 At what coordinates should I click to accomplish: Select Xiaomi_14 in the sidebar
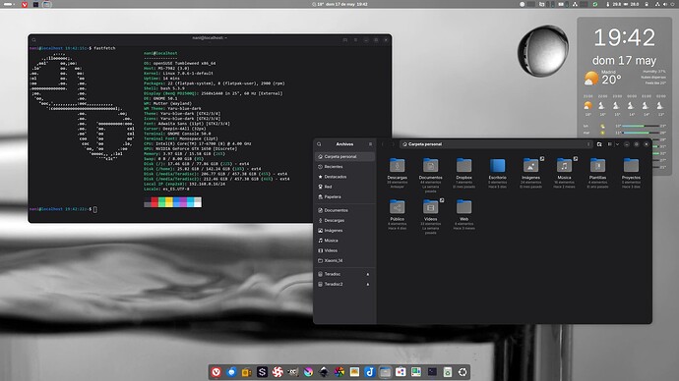(x=344, y=260)
